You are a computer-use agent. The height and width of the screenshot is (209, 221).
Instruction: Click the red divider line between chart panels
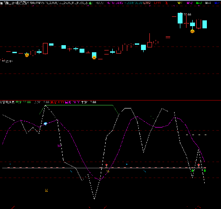point(110,100)
